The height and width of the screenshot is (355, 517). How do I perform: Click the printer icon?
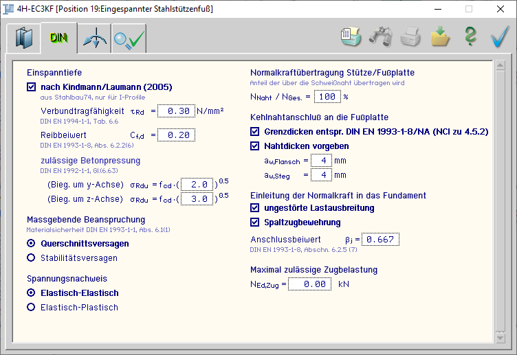tap(410, 36)
